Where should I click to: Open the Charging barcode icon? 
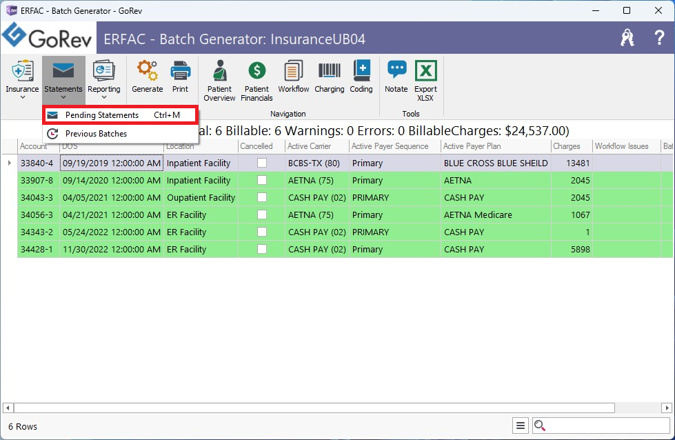[x=330, y=70]
